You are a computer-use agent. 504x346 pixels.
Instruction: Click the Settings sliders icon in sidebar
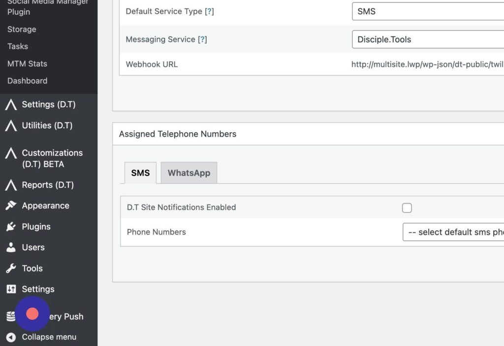(11, 289)
